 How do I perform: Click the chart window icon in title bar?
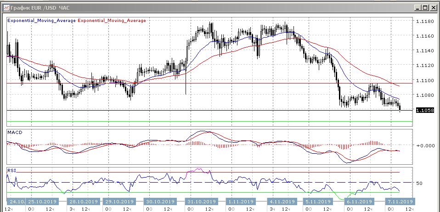pos(5,7)
